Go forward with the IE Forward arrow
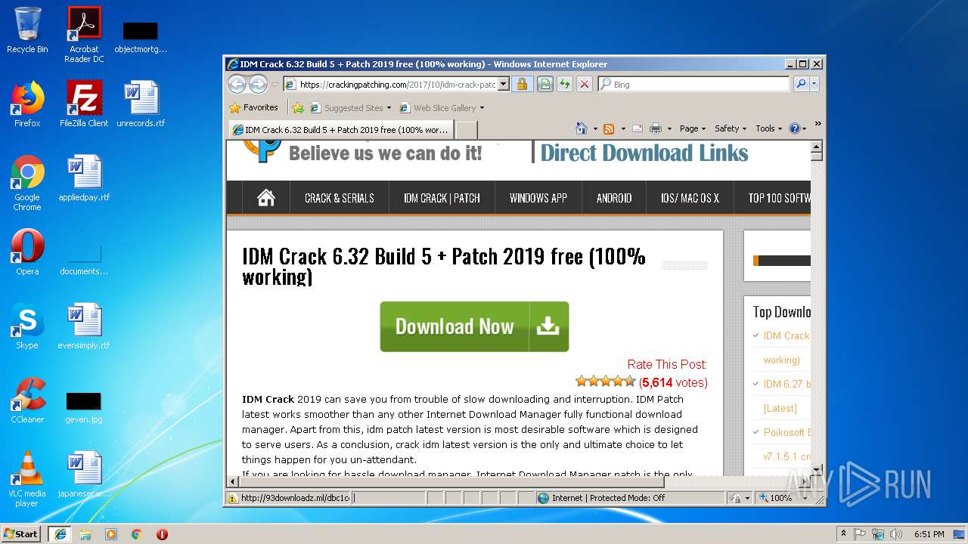 point(258,85)
